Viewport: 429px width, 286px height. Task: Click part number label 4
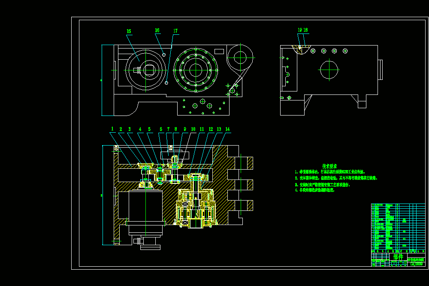point(140,129)
